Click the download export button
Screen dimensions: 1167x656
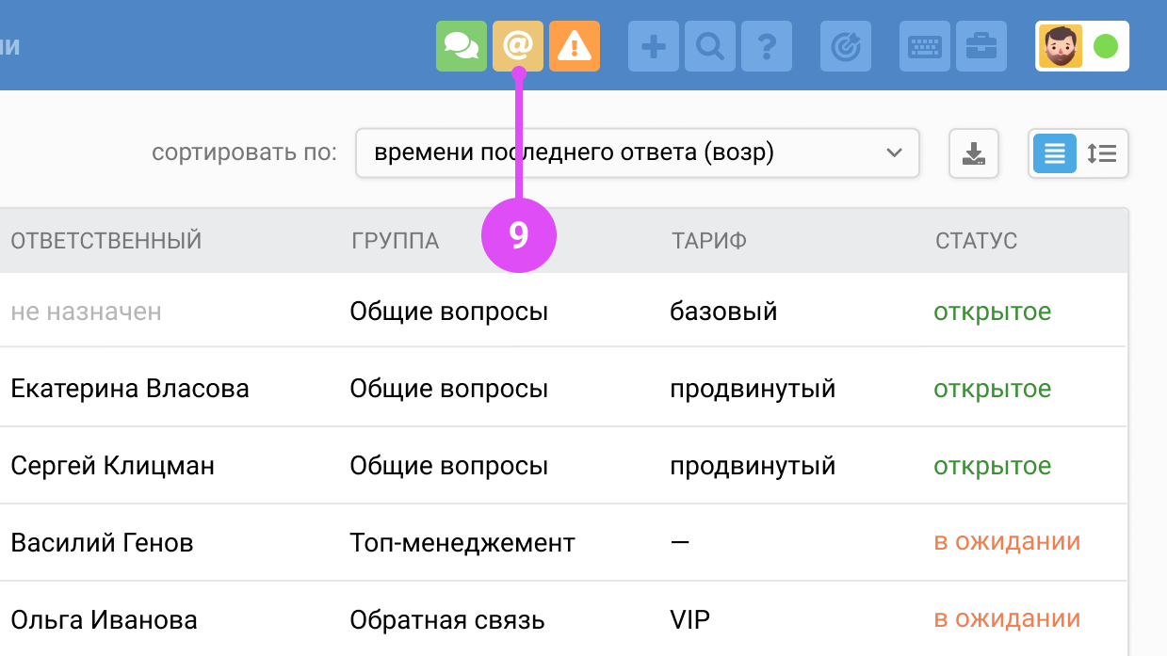(x=974, y=153)
